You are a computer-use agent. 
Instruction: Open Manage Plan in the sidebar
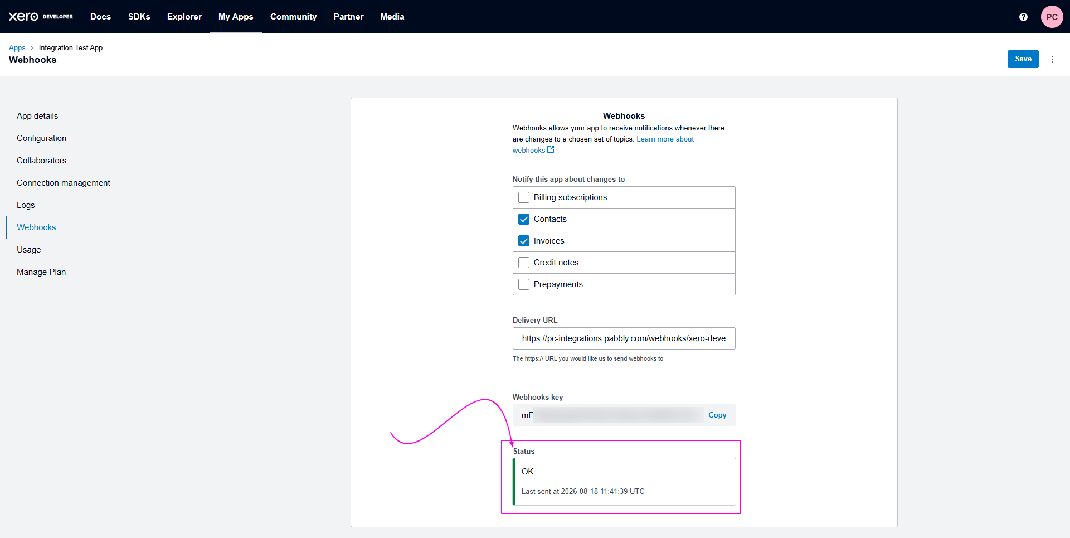41,272
